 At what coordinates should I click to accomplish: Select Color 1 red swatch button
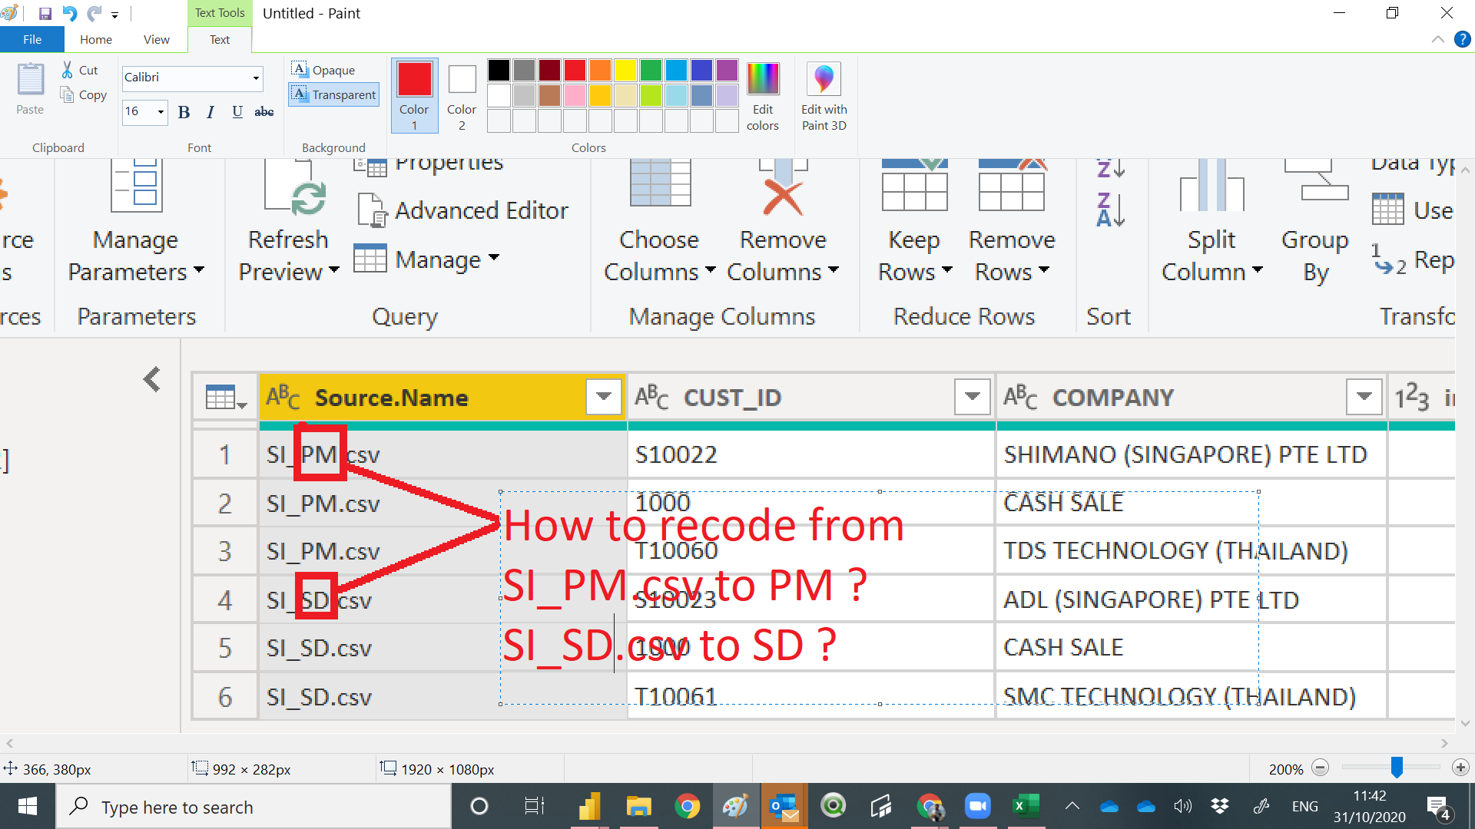tap(414, 95)
